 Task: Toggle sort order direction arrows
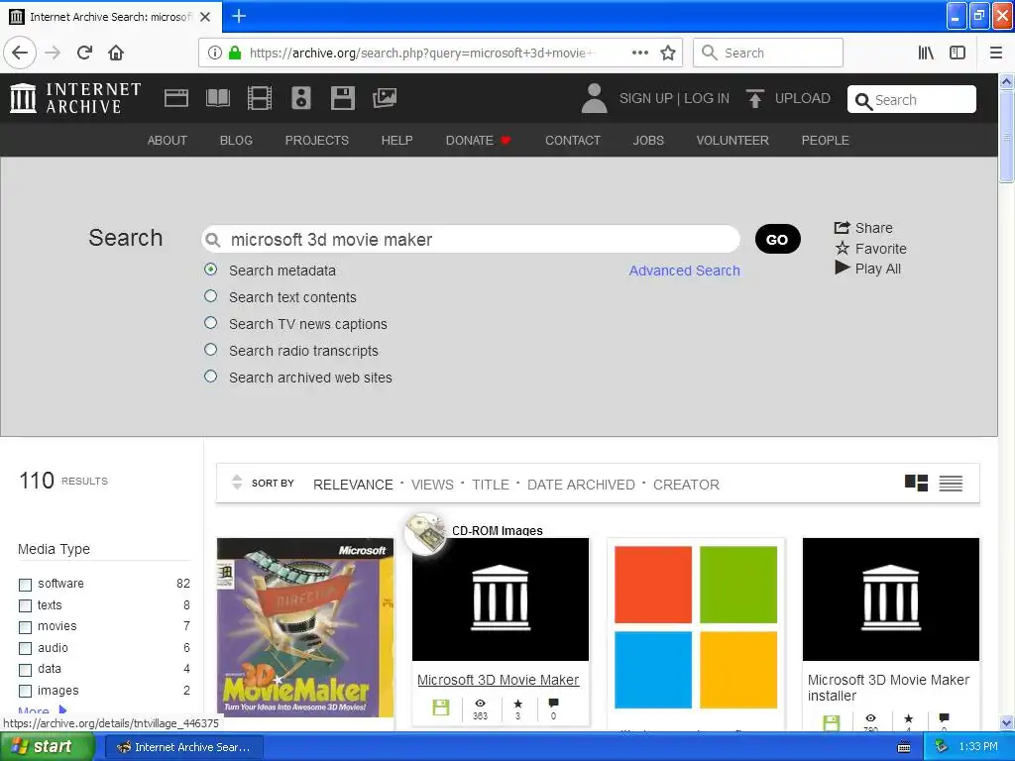237,483
